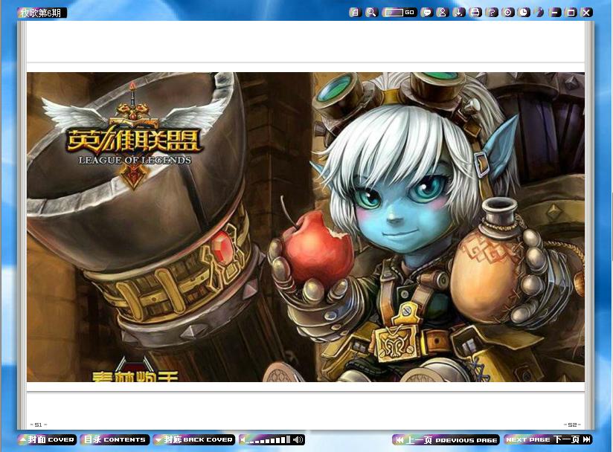Viewport: 613px width, 452px height.
Task: Open settings with the gear icon
Action: click(x=508, y=13)
